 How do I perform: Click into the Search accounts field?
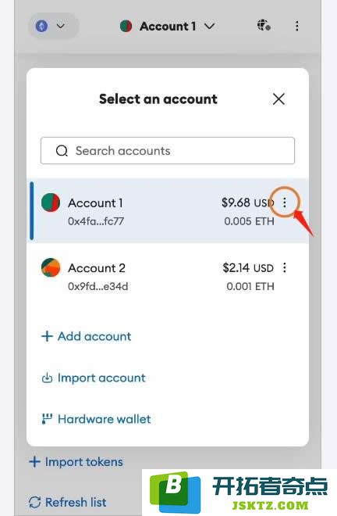click(x=168, y=151)
